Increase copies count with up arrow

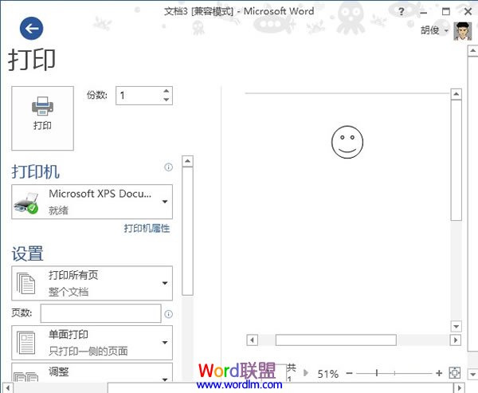[x=166, y=92]
